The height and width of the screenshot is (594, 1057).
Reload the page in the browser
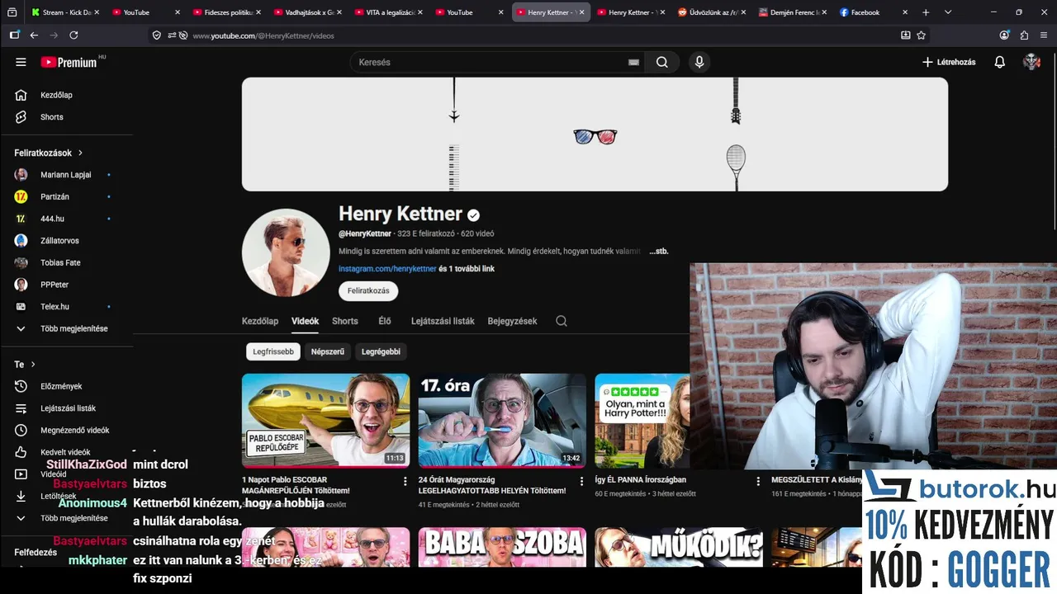[73, 35]
